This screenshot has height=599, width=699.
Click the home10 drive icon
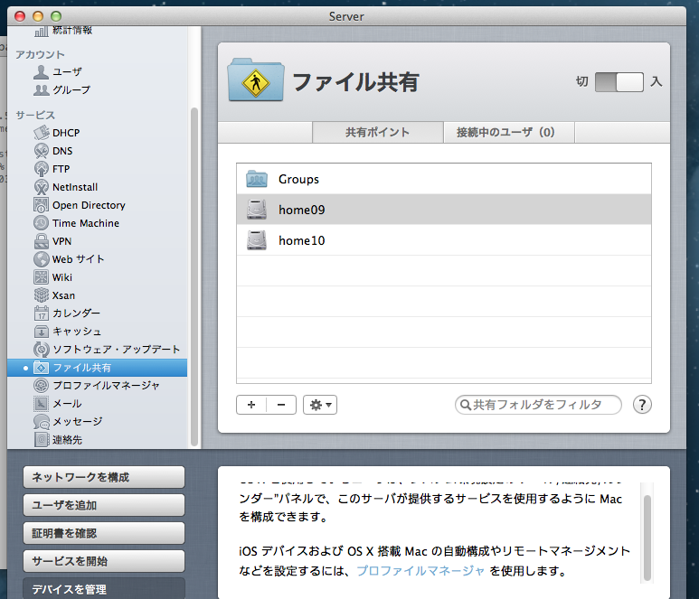pos(257,240)
